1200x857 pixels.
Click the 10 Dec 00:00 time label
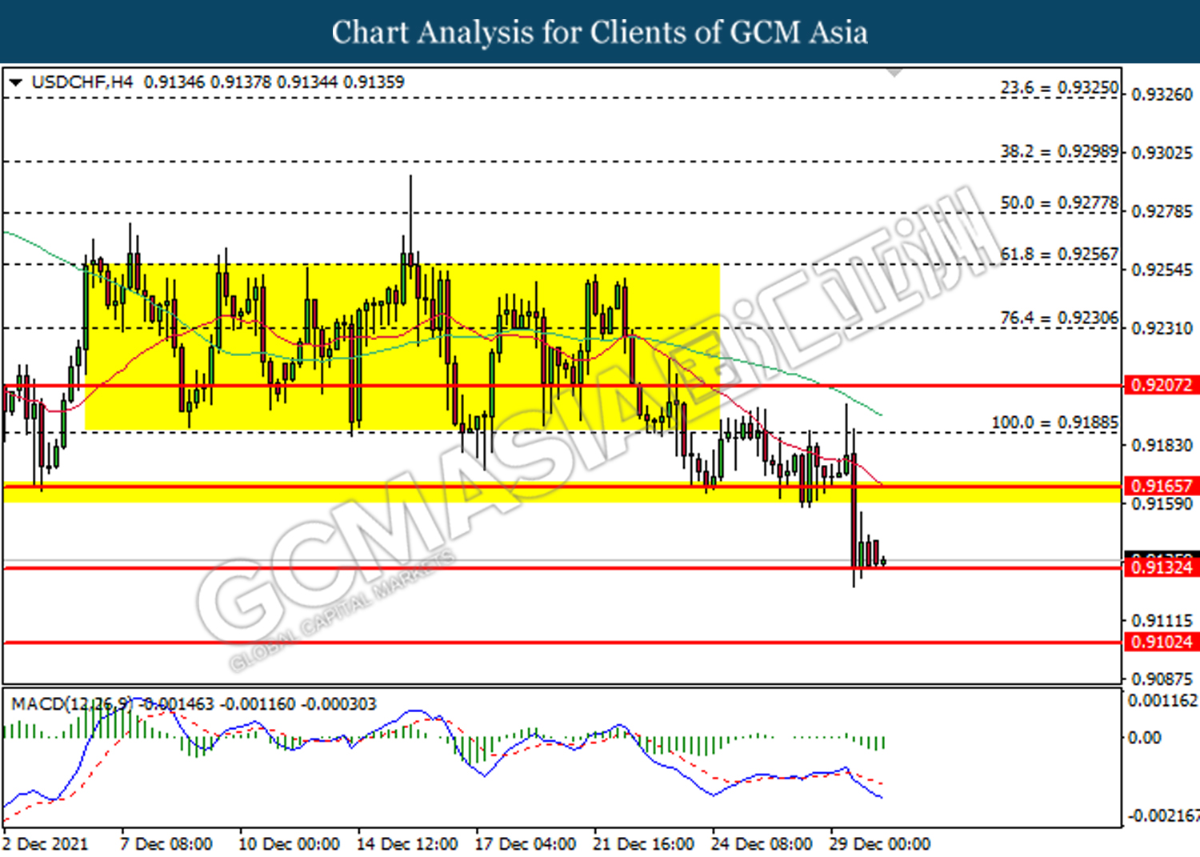289,844
